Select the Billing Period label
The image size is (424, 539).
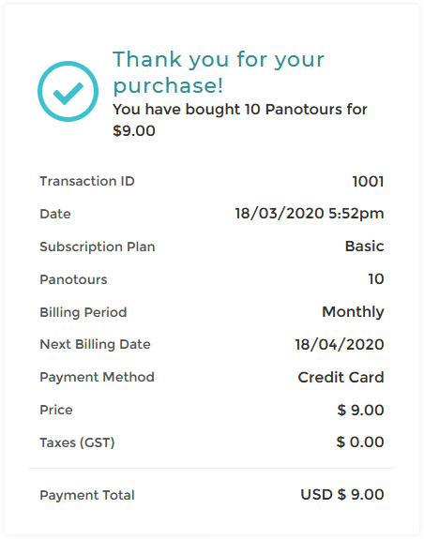pyautogui.click(x=83, y=312)
